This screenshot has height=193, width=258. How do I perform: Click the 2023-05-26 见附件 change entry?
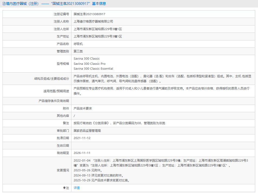[x=88, y=171]
